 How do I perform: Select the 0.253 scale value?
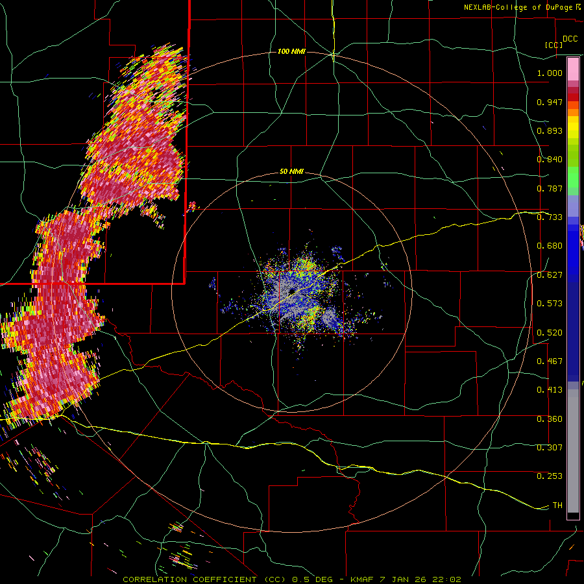click(x=550, y=476)
